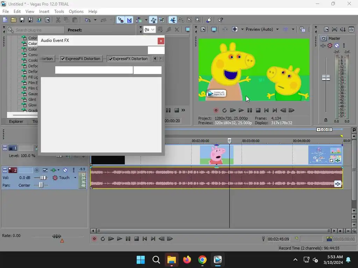Screen dimensions: 358x268
Task: Close the Audio Event FX dialog
Action: pyautogui.click(x=161, y=41)
